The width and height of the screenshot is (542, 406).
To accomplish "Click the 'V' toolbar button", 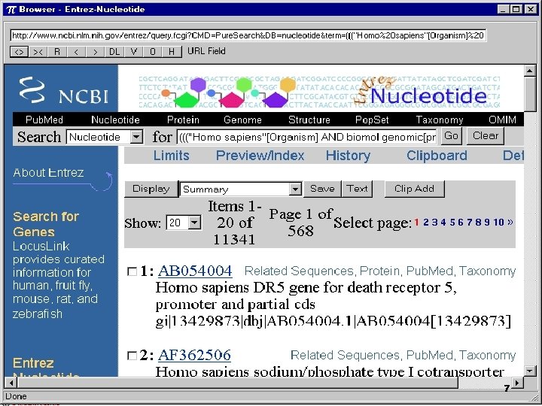I will 133,52.
